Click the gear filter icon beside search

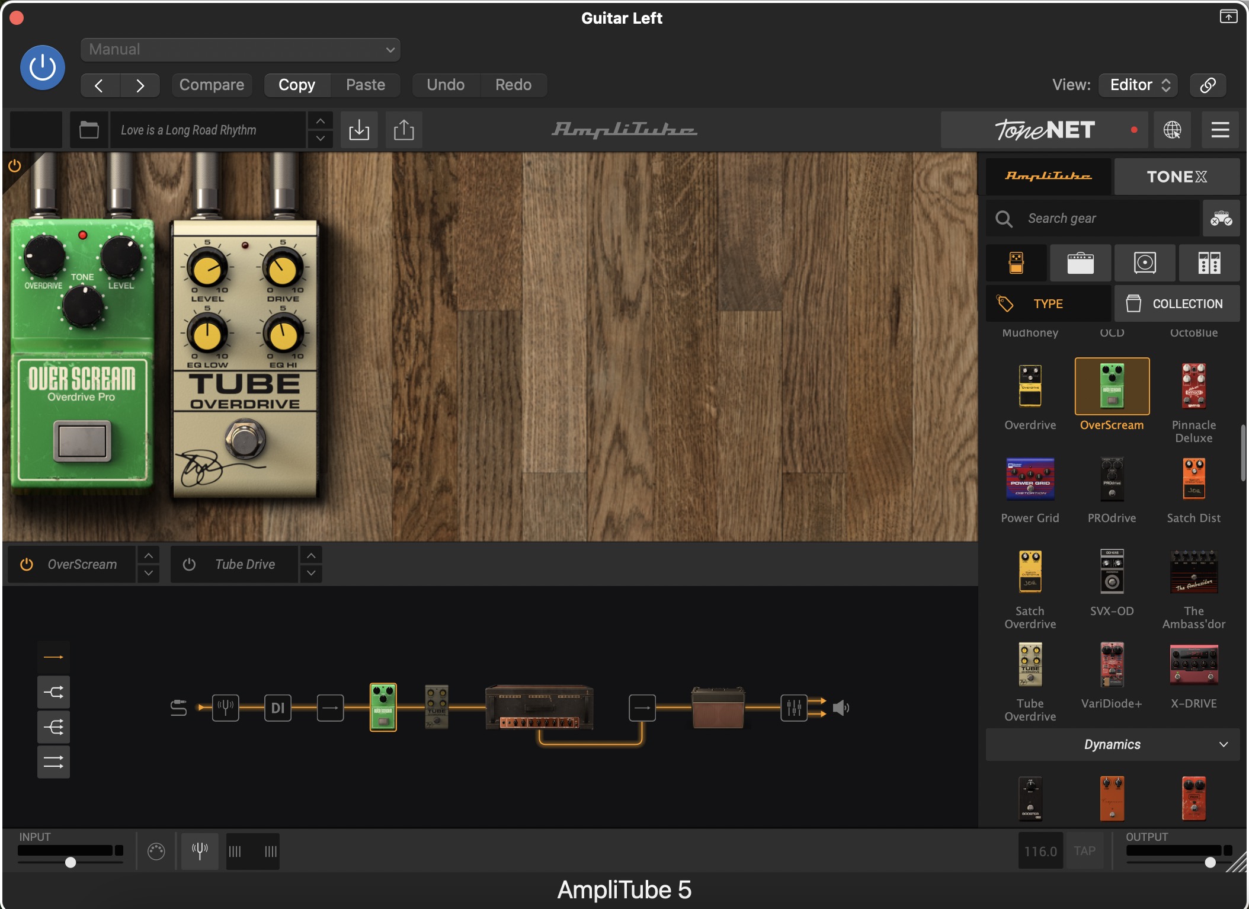pyautogui.click(x=1221, y=219)
